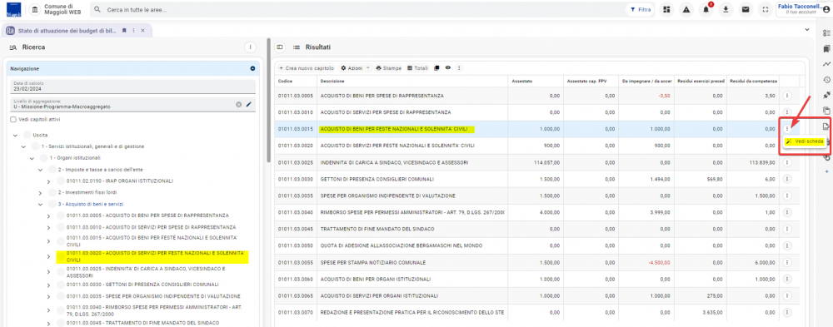
Task: Open the notifications bell
Action: pos(706,9)
